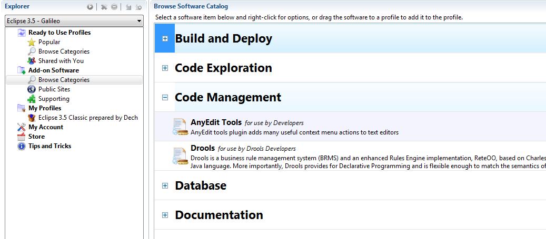Viewport: 546px width, 239px height.
Task: Click the round minus icon in Explorer toolbar
Action: 114,7
